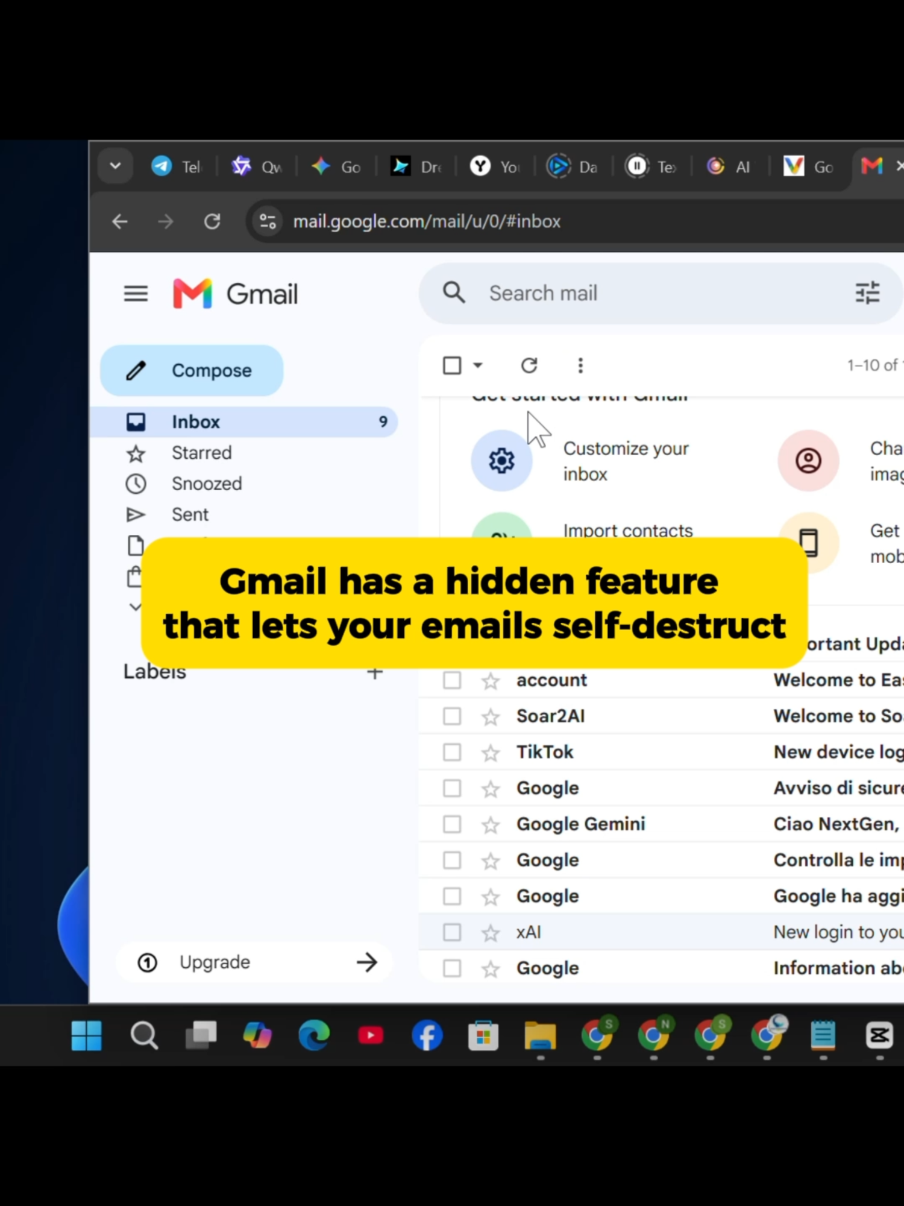Star the Soar2AI email
The image size is (904, 1206).
tap(491, 716)
